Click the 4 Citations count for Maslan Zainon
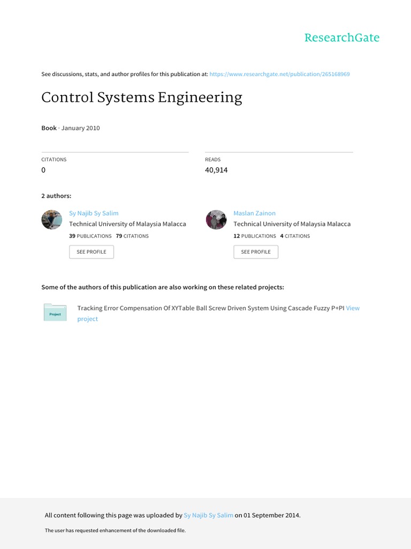The image size is (411, 549). tap(295, 236)
